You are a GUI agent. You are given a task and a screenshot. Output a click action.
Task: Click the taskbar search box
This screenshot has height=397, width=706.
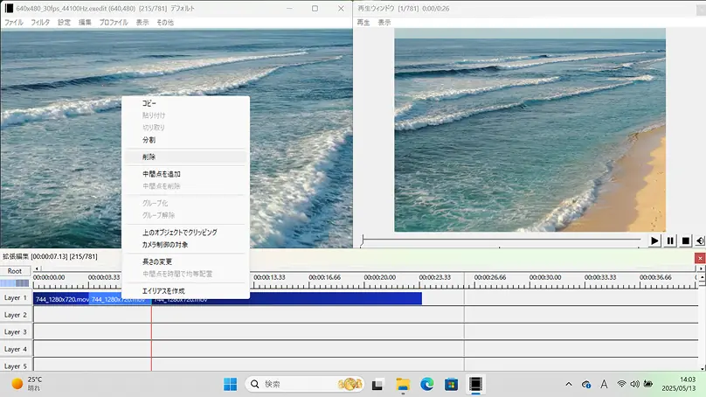tap(304, 385)
